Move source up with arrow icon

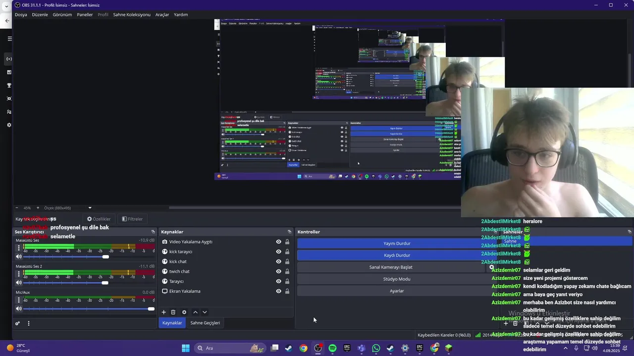(195, 312)
